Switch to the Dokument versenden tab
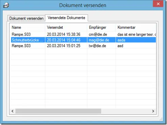The width and height of the screenshot is (167, 125). pyautogui.click(x=26, y=18)
